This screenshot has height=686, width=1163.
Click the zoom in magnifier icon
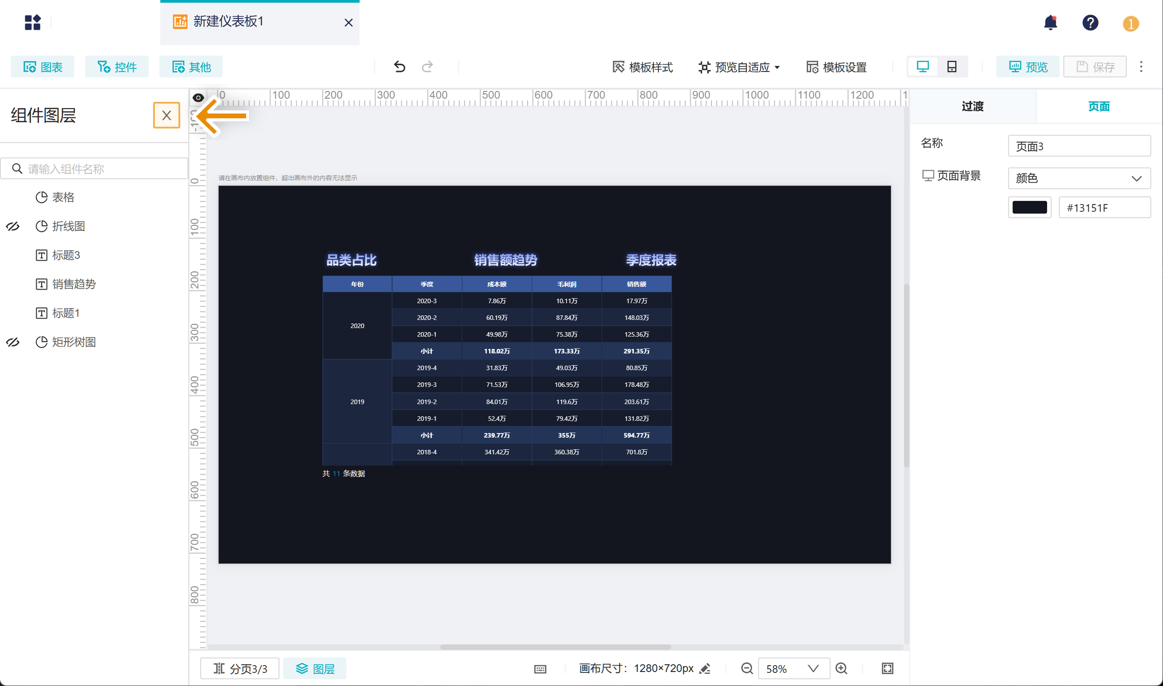[841, 668]
